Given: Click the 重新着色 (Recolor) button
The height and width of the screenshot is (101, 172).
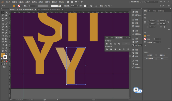Looking at the screenshot, I should click(162, 55).
